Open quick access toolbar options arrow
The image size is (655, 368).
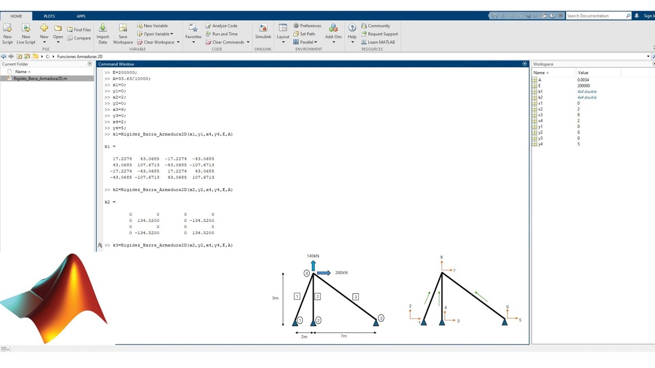point(560,16)
